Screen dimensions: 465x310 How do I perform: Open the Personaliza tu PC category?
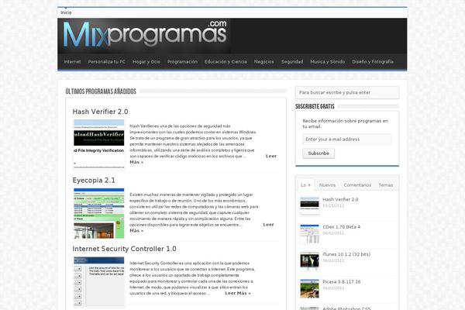click(107, 62)
